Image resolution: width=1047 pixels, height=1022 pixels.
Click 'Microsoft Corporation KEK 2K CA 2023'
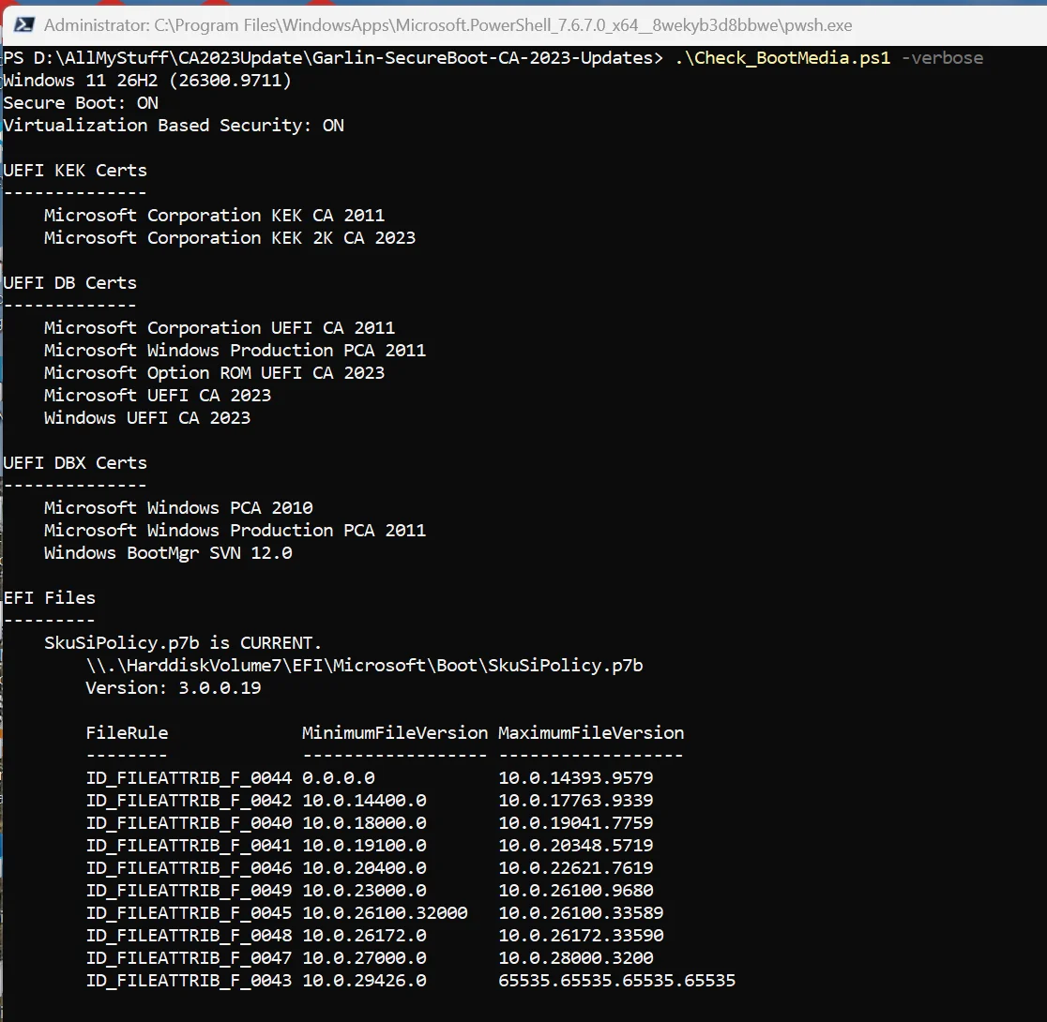point(230,238)
